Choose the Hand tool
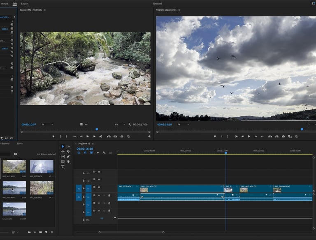This screenshot has height=240, width=316. pyautogui.click(x=68, y=162)
